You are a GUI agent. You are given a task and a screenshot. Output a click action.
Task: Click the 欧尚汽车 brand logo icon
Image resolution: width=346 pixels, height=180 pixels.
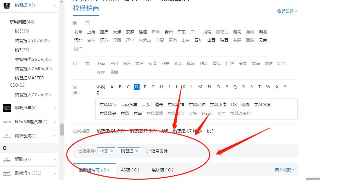pos(7,173)
